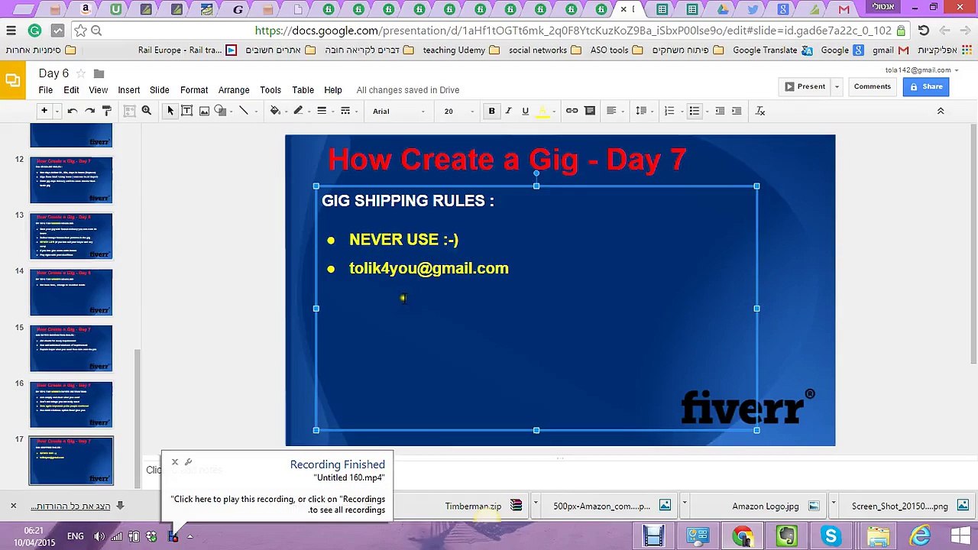Image resolution: width=978 pixels, height=550 pixels.
Task: Open the Insert menu
Action: [x=128, y=90]
